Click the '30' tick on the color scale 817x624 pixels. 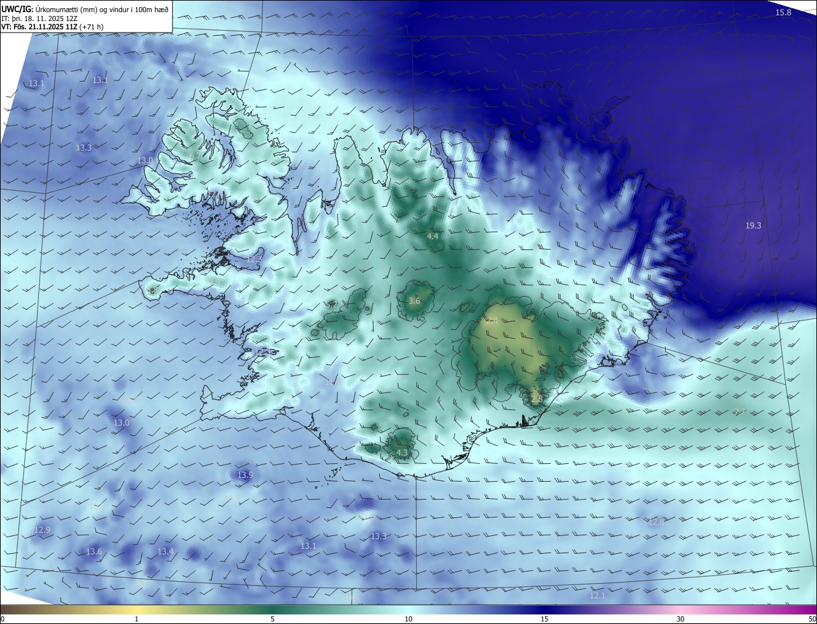[680, 619]
